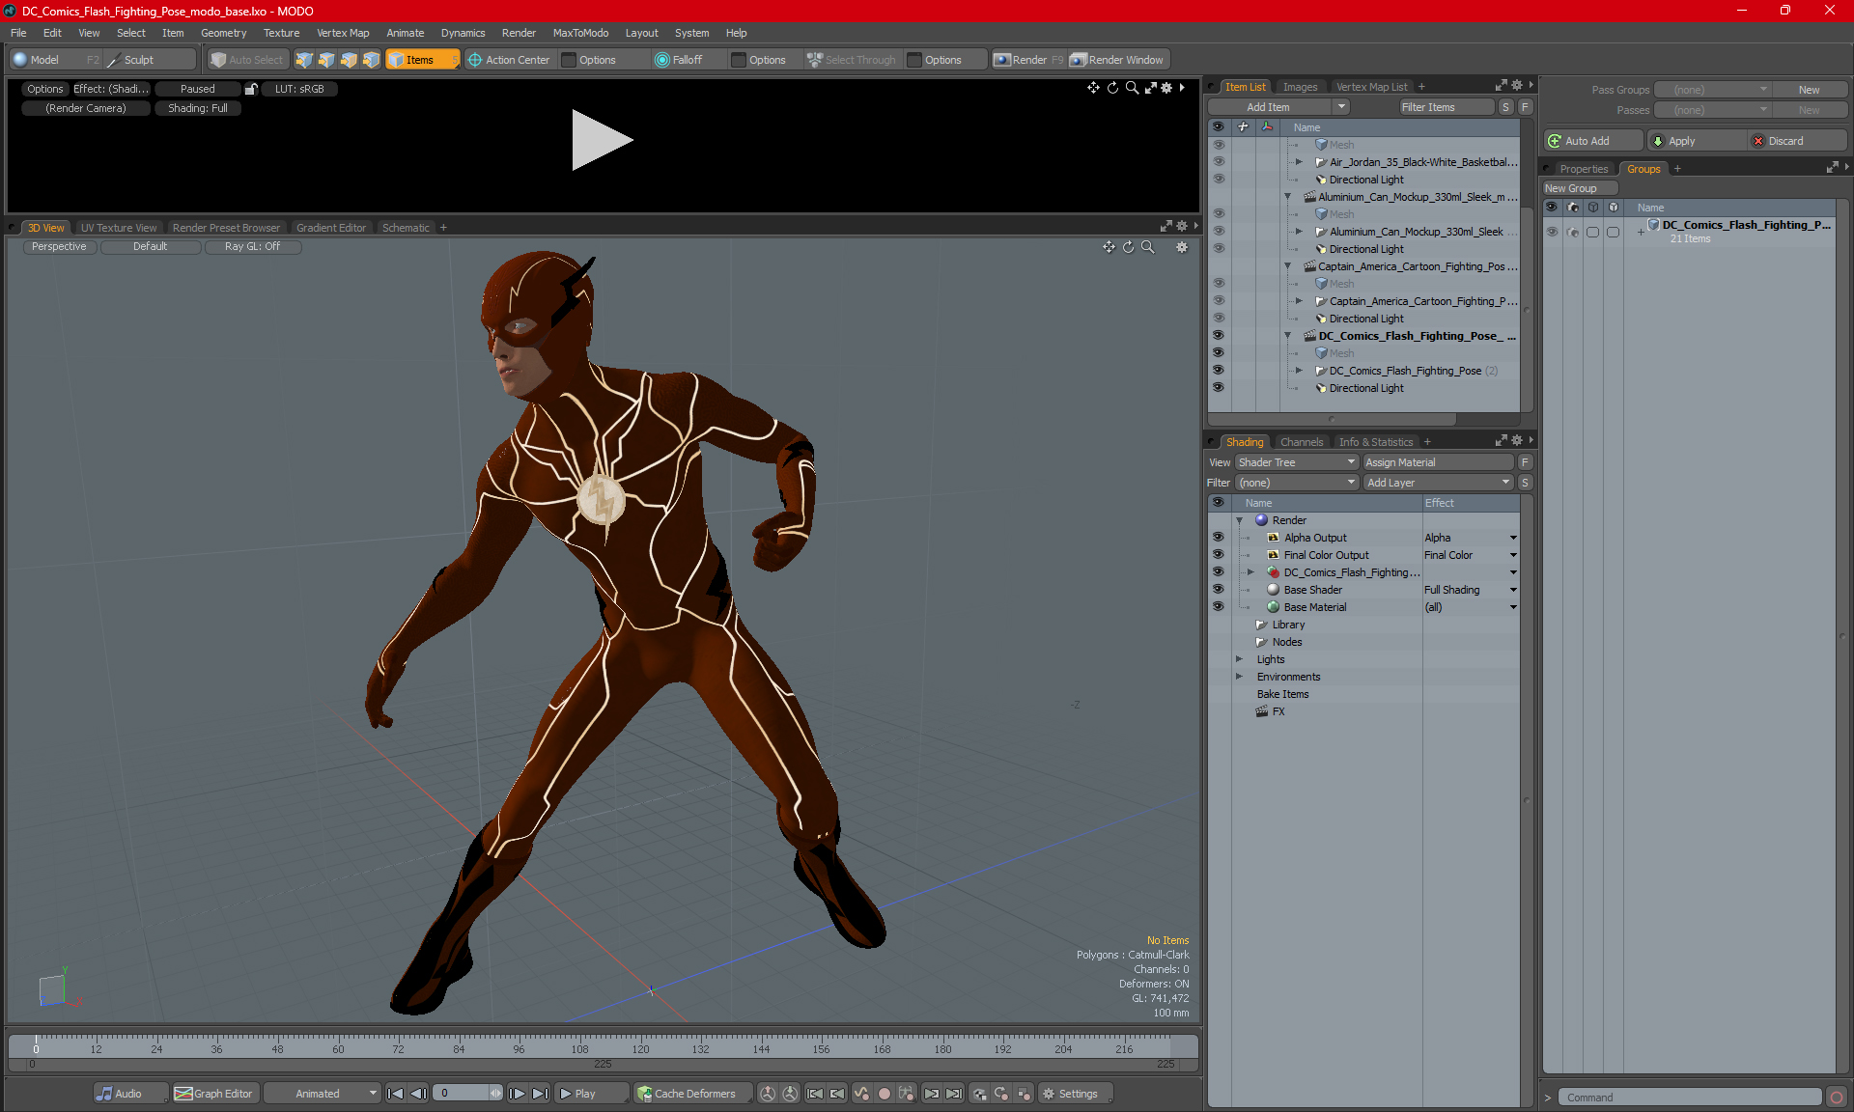This screenshot has height=1112, width=1854.
Task: Expand the Air_Jordan_35 item tree
Action: [1299, 162]
